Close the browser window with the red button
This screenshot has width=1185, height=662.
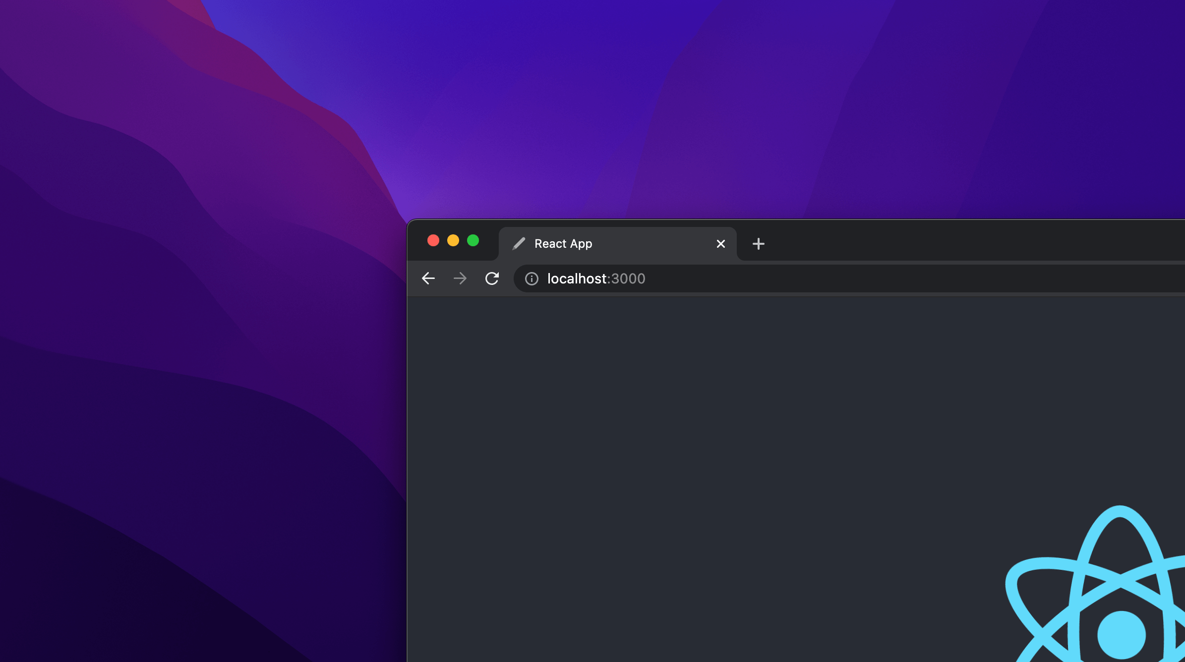pyautogui.click(x=433, y=240)
